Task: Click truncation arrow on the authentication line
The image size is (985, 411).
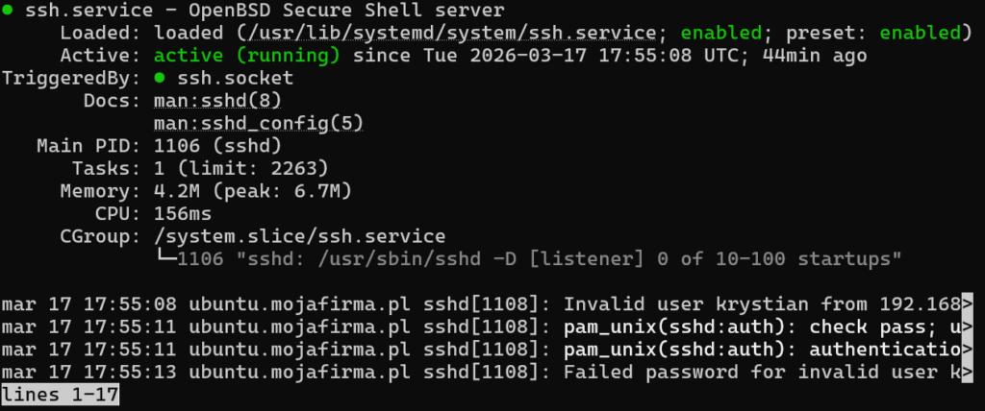Action: tap(967, 349)
